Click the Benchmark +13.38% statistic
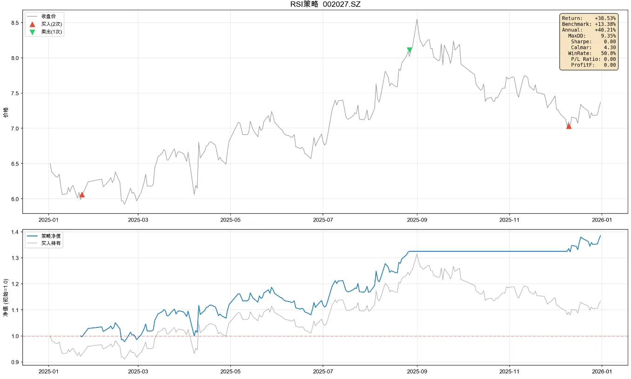The width and height of the screenshot is (631, 379). point(589,24)
